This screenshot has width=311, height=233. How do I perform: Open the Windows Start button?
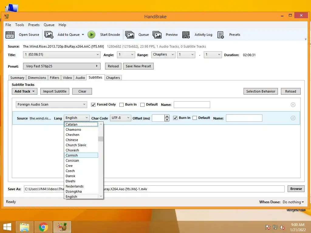click(x=7, y=227)
